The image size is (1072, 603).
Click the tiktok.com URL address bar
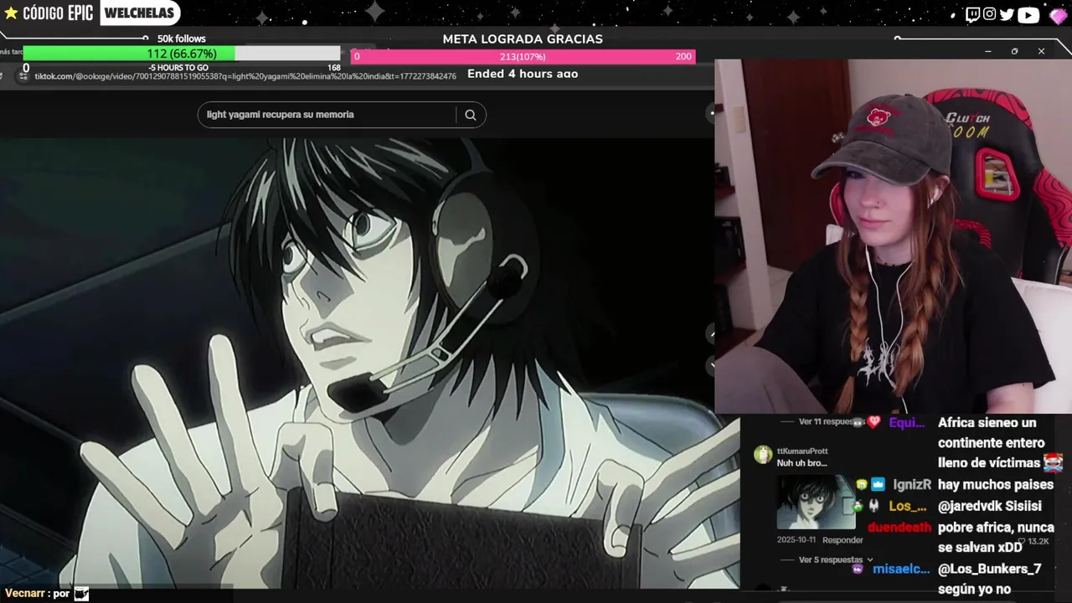tap(245, 76)
